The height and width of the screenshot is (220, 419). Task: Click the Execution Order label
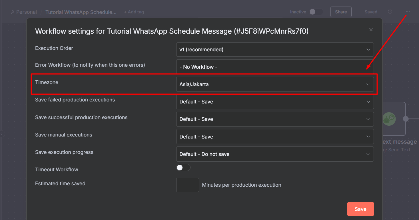pos(54,48)
